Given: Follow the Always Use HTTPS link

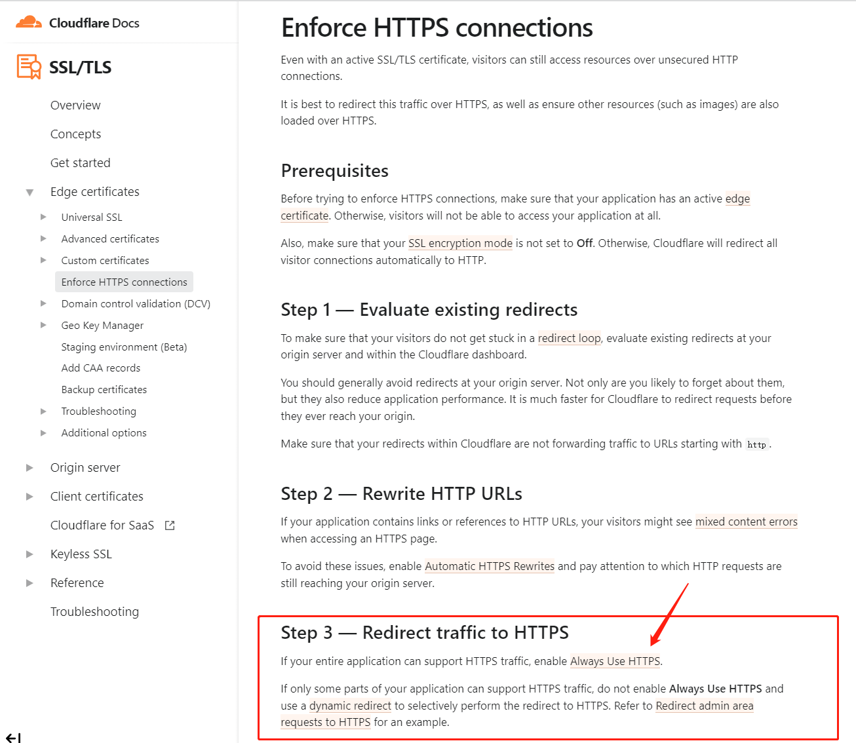Looking at the screenshot, I should pyautogui.click(x=615, y=661).
